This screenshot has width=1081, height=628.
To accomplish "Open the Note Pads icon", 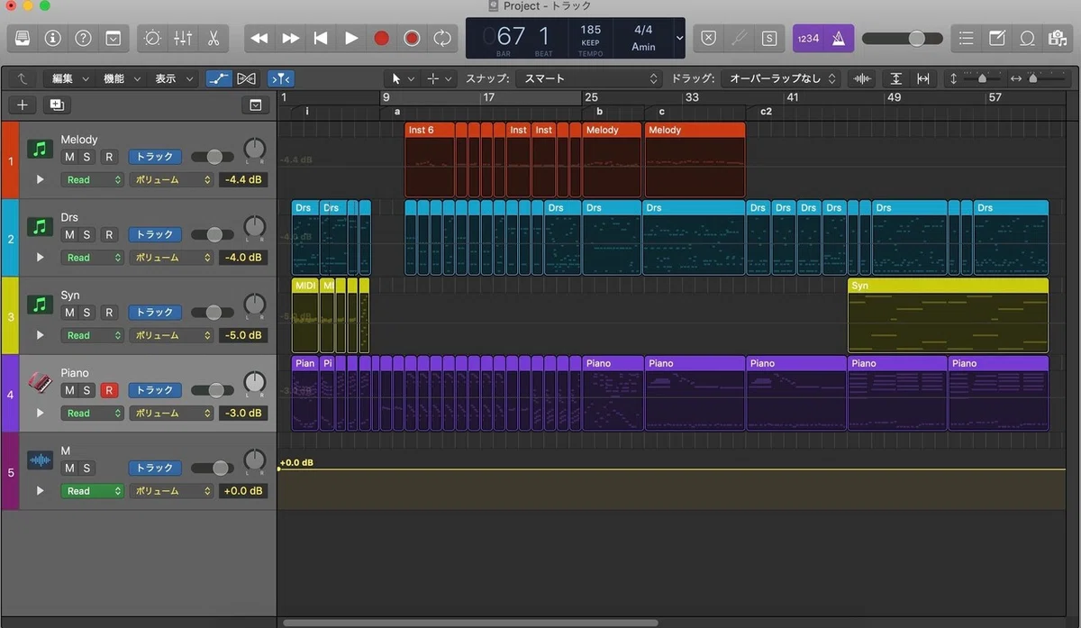I will [x=997, y=38].
